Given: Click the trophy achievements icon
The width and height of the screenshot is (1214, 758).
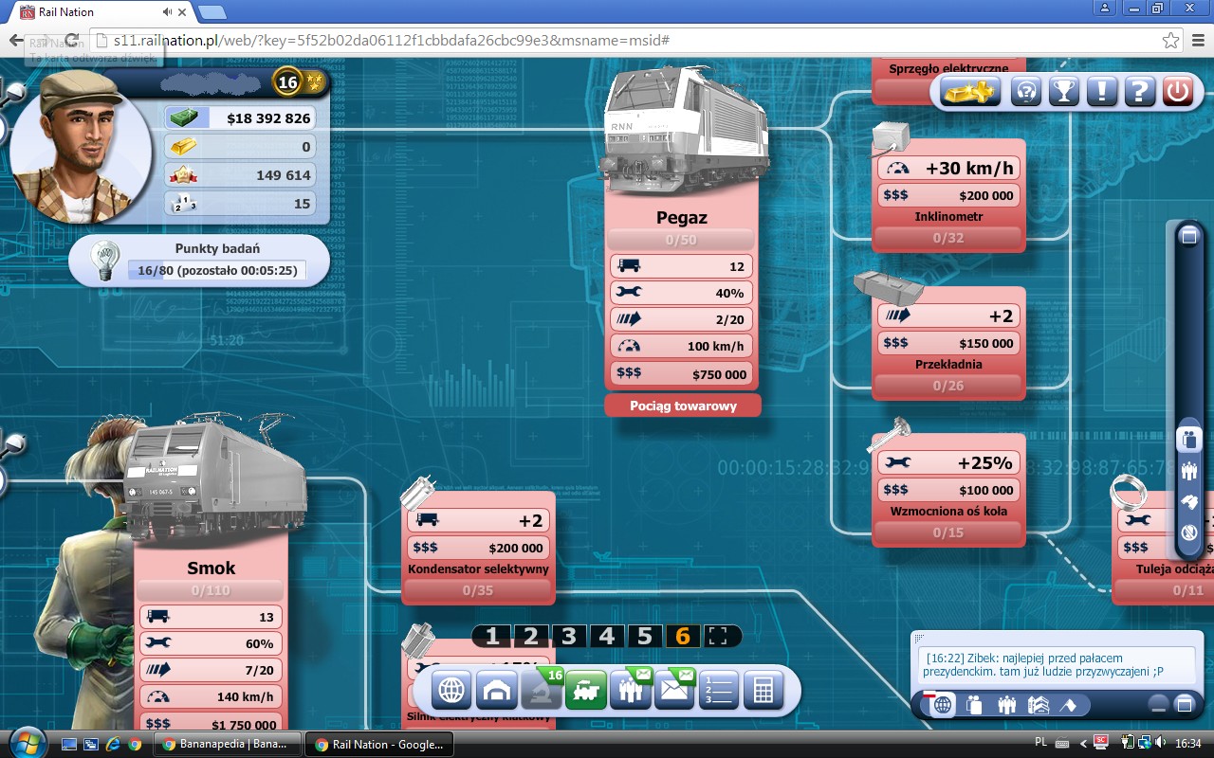Looking at the screenshot, I should click(x=1064, y=92).
